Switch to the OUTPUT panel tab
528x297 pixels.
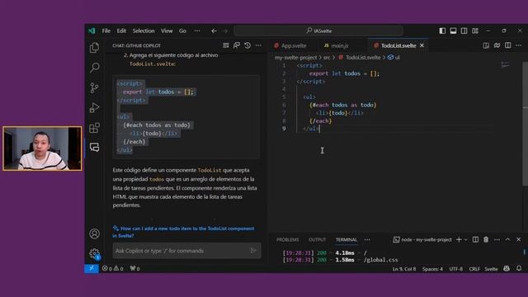tap(317, 240)
